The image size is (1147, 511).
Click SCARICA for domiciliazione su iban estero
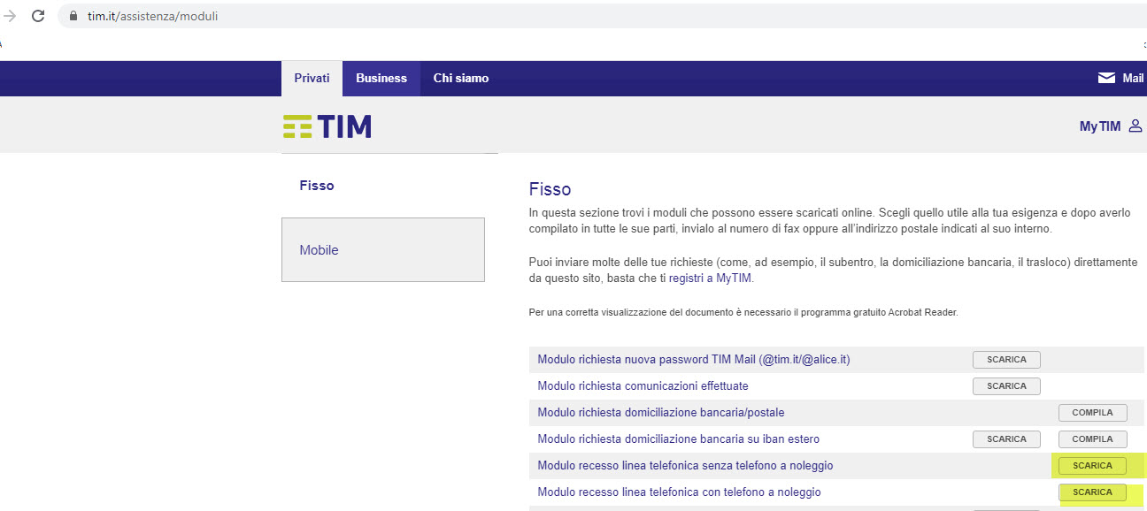tap(1006, 439)
